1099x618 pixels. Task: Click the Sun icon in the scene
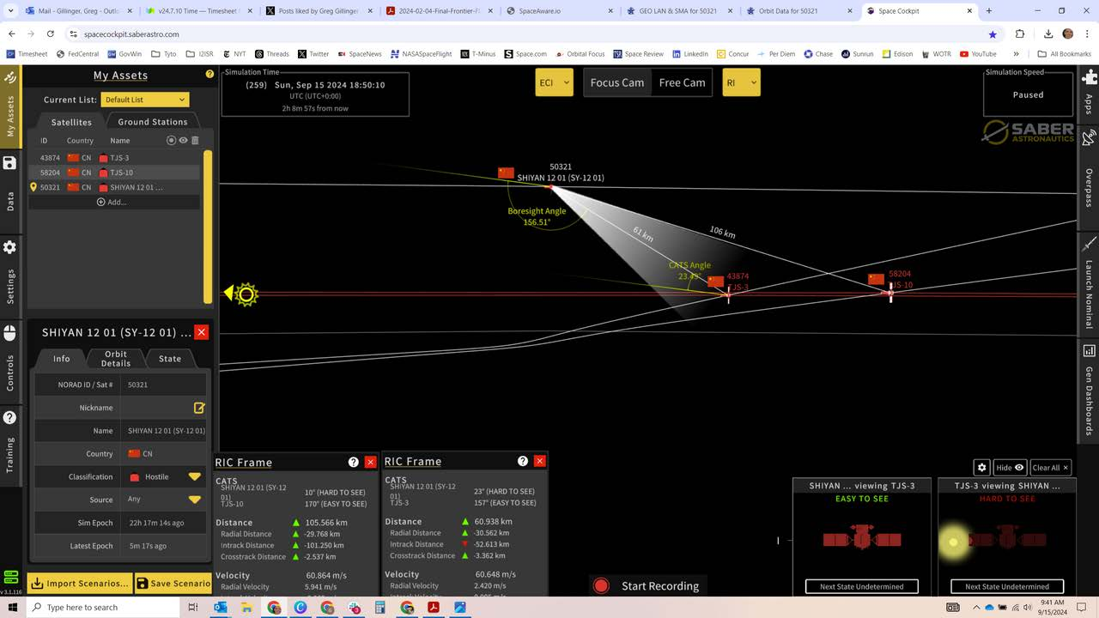pos(245,294)
